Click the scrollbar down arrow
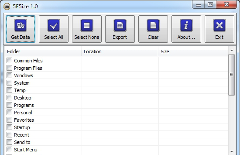The width and height of the screenshot is (240, 161). [232, 152]
